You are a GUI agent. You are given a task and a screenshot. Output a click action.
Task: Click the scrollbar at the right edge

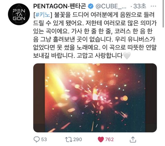coord(163,14)
